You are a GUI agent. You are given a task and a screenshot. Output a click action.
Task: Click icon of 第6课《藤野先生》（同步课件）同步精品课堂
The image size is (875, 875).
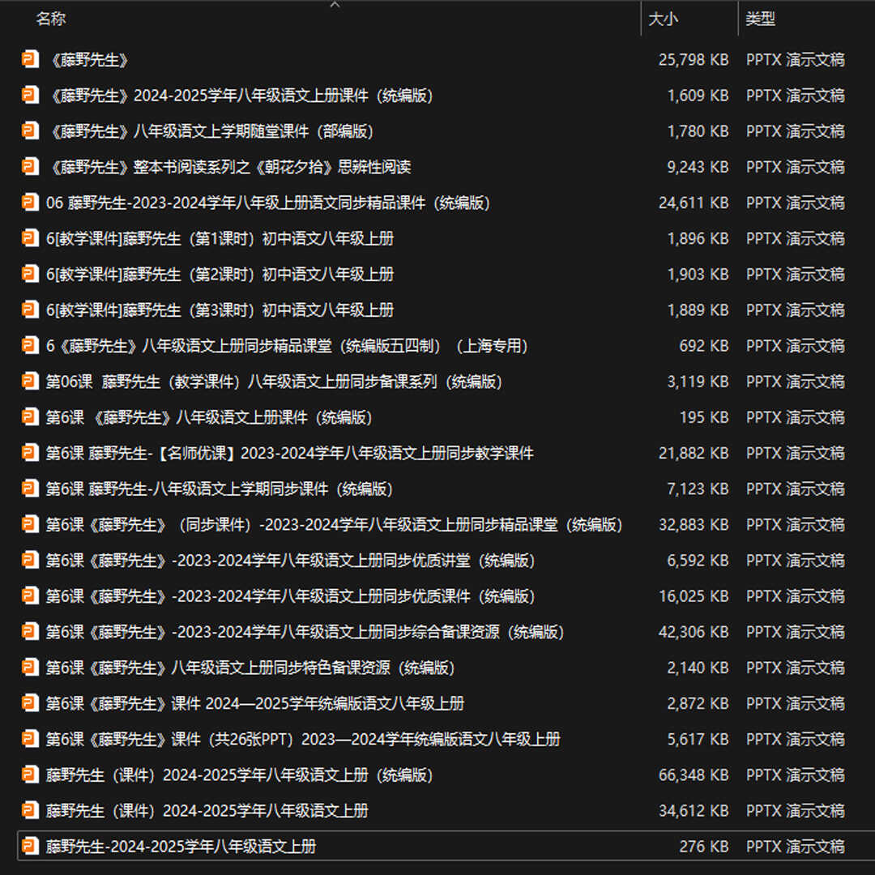(x=30, y=523)
